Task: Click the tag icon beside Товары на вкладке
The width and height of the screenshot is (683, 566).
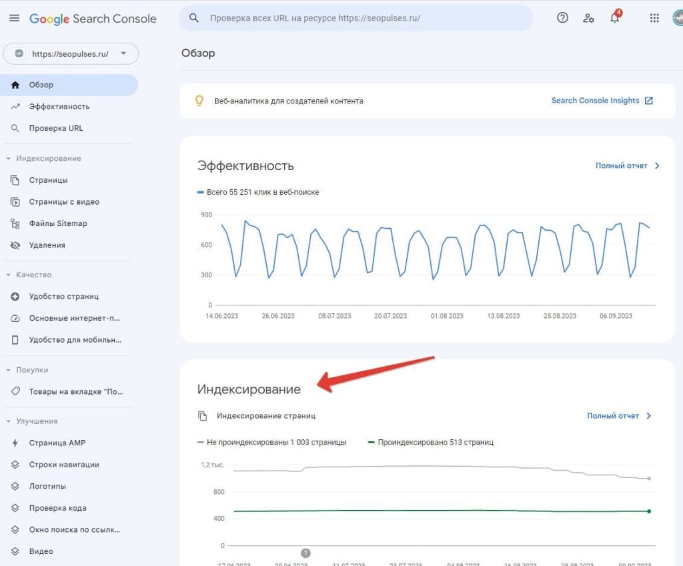Action: click(x=15, y=391)
